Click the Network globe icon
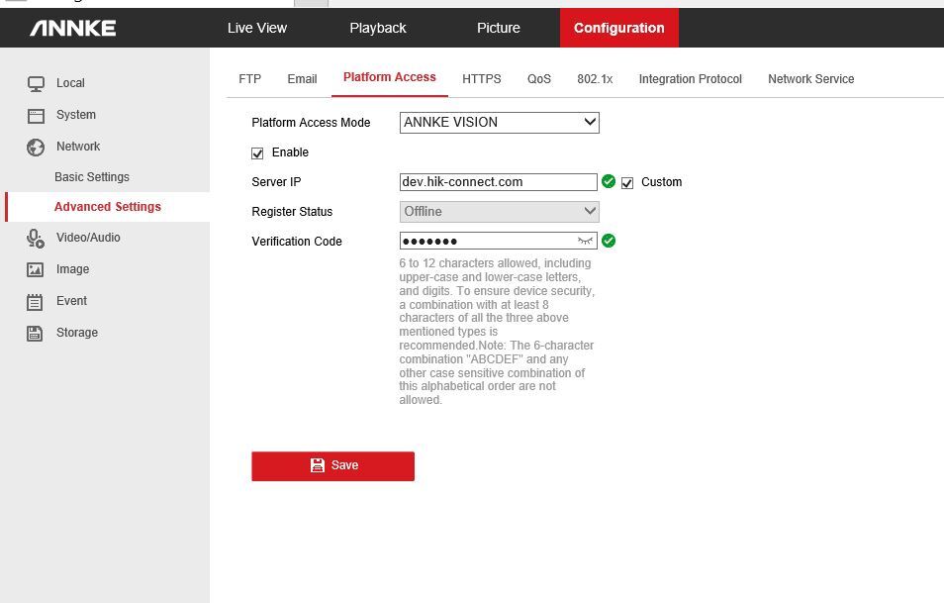944x603 pixels. 36,147
